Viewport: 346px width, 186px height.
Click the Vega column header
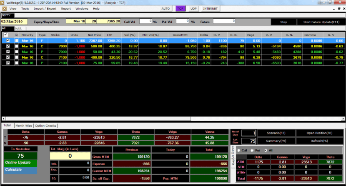tap(253, 35)
